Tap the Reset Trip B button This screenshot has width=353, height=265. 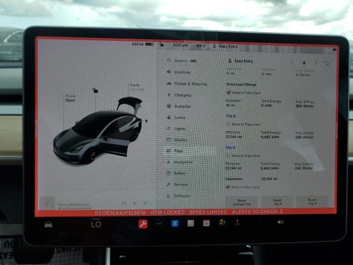coord(312,202)
